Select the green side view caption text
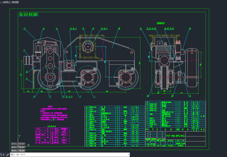227x157 pixels. click(161, 23)
